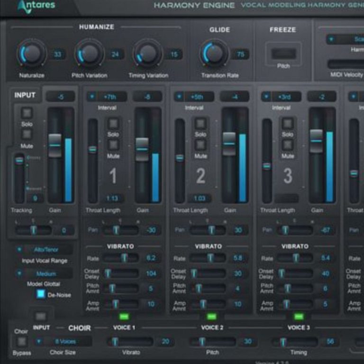The image size is (364, 364).
Task: Click the Input Tracking slider handle
Action: coord(19,161)
